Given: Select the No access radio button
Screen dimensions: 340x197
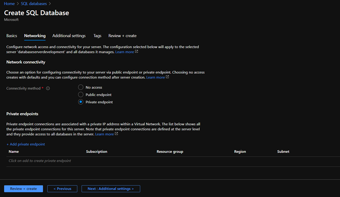Looking at the screenshot, I should click(81, 87).
